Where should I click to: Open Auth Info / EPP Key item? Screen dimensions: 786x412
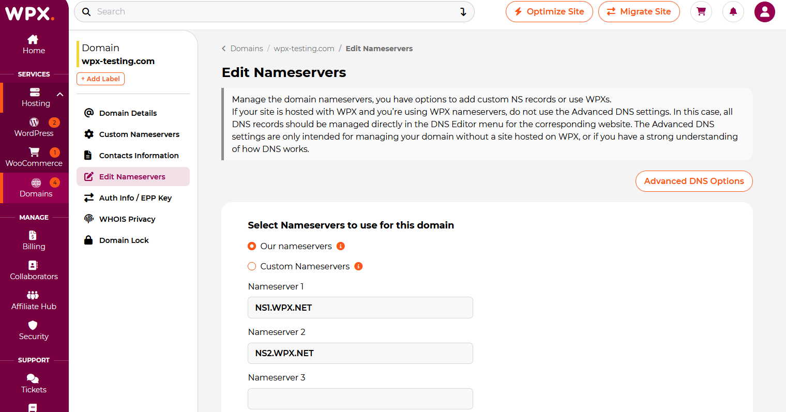pyautogui.click(x=133, y=198)
